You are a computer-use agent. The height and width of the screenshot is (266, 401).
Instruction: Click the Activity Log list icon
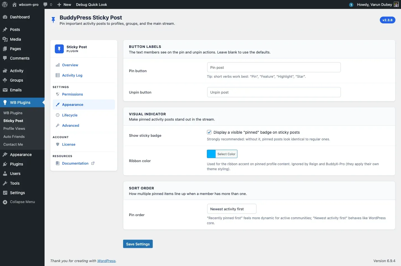pos(58,75)
